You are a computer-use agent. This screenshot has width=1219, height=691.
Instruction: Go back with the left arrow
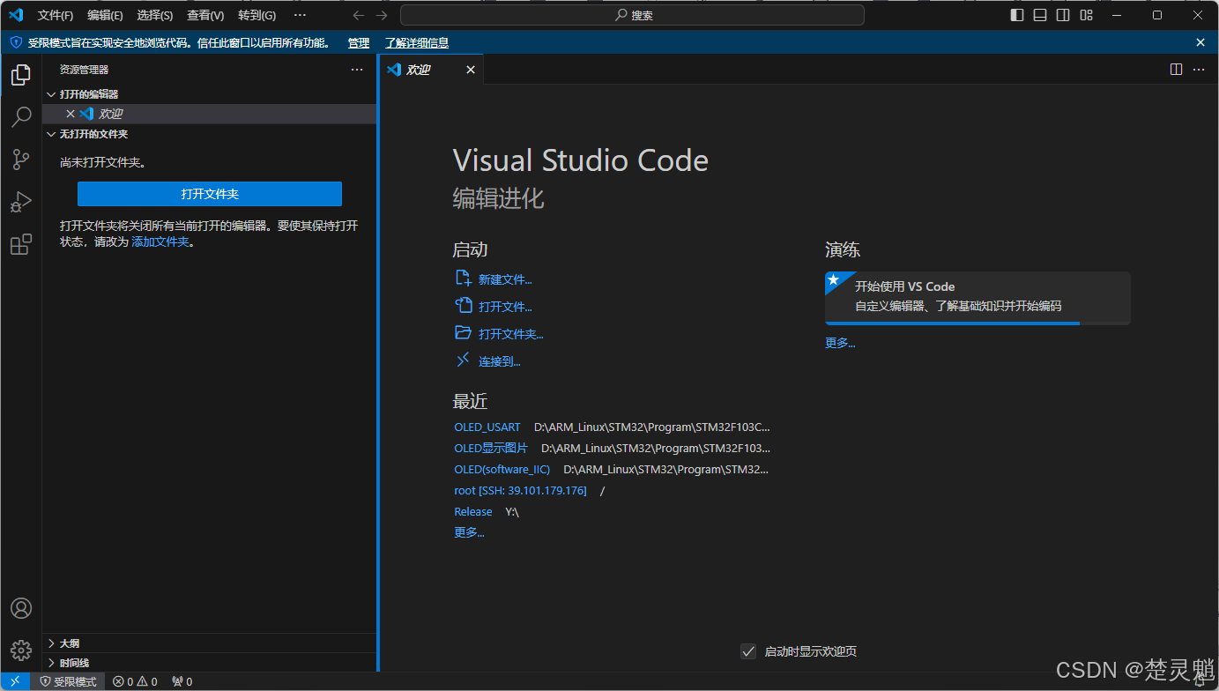[358, 15]
